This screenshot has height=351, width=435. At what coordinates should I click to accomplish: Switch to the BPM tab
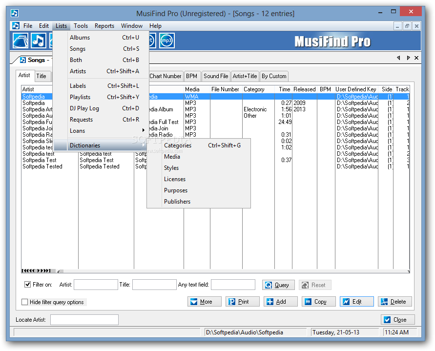(x=191, y=76)
